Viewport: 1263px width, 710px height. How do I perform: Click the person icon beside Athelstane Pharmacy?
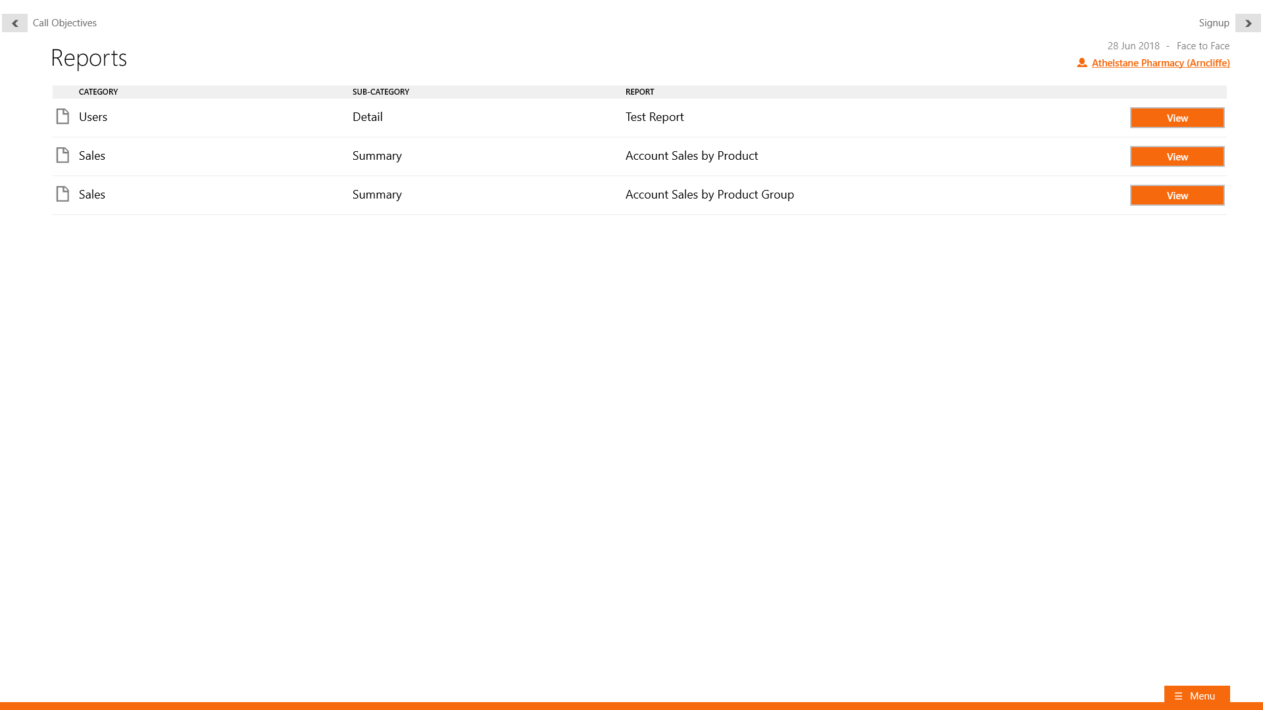click(1081, 63)
